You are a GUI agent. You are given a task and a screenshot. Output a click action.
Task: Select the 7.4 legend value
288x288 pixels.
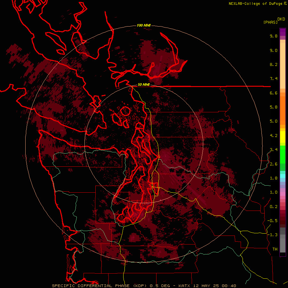pos(274,79)
